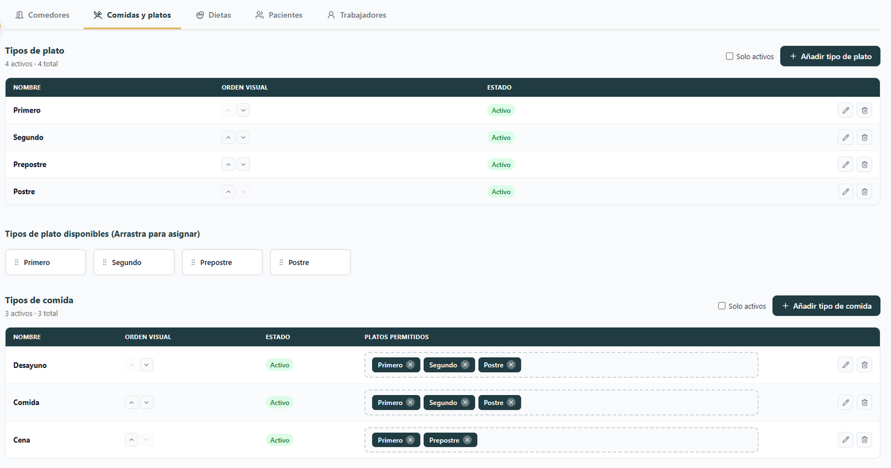This screenshot has width=891, height=468.
Task: Move Prepostre plato type down
Action: click(x=243, y=164)
